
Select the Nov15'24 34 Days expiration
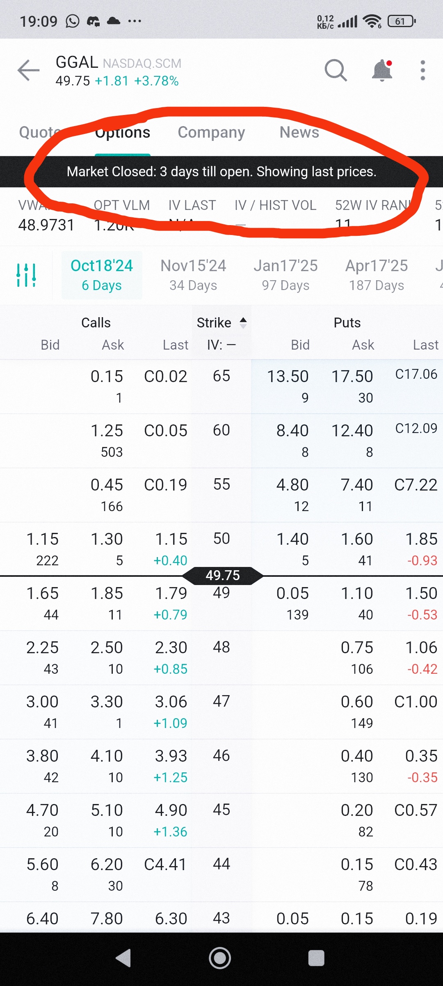[x=193, y=275]
